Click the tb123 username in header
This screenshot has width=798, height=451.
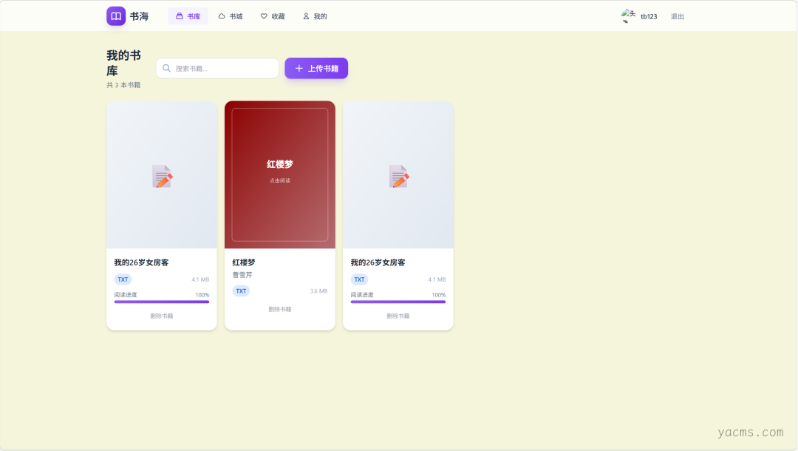point(649,16)
